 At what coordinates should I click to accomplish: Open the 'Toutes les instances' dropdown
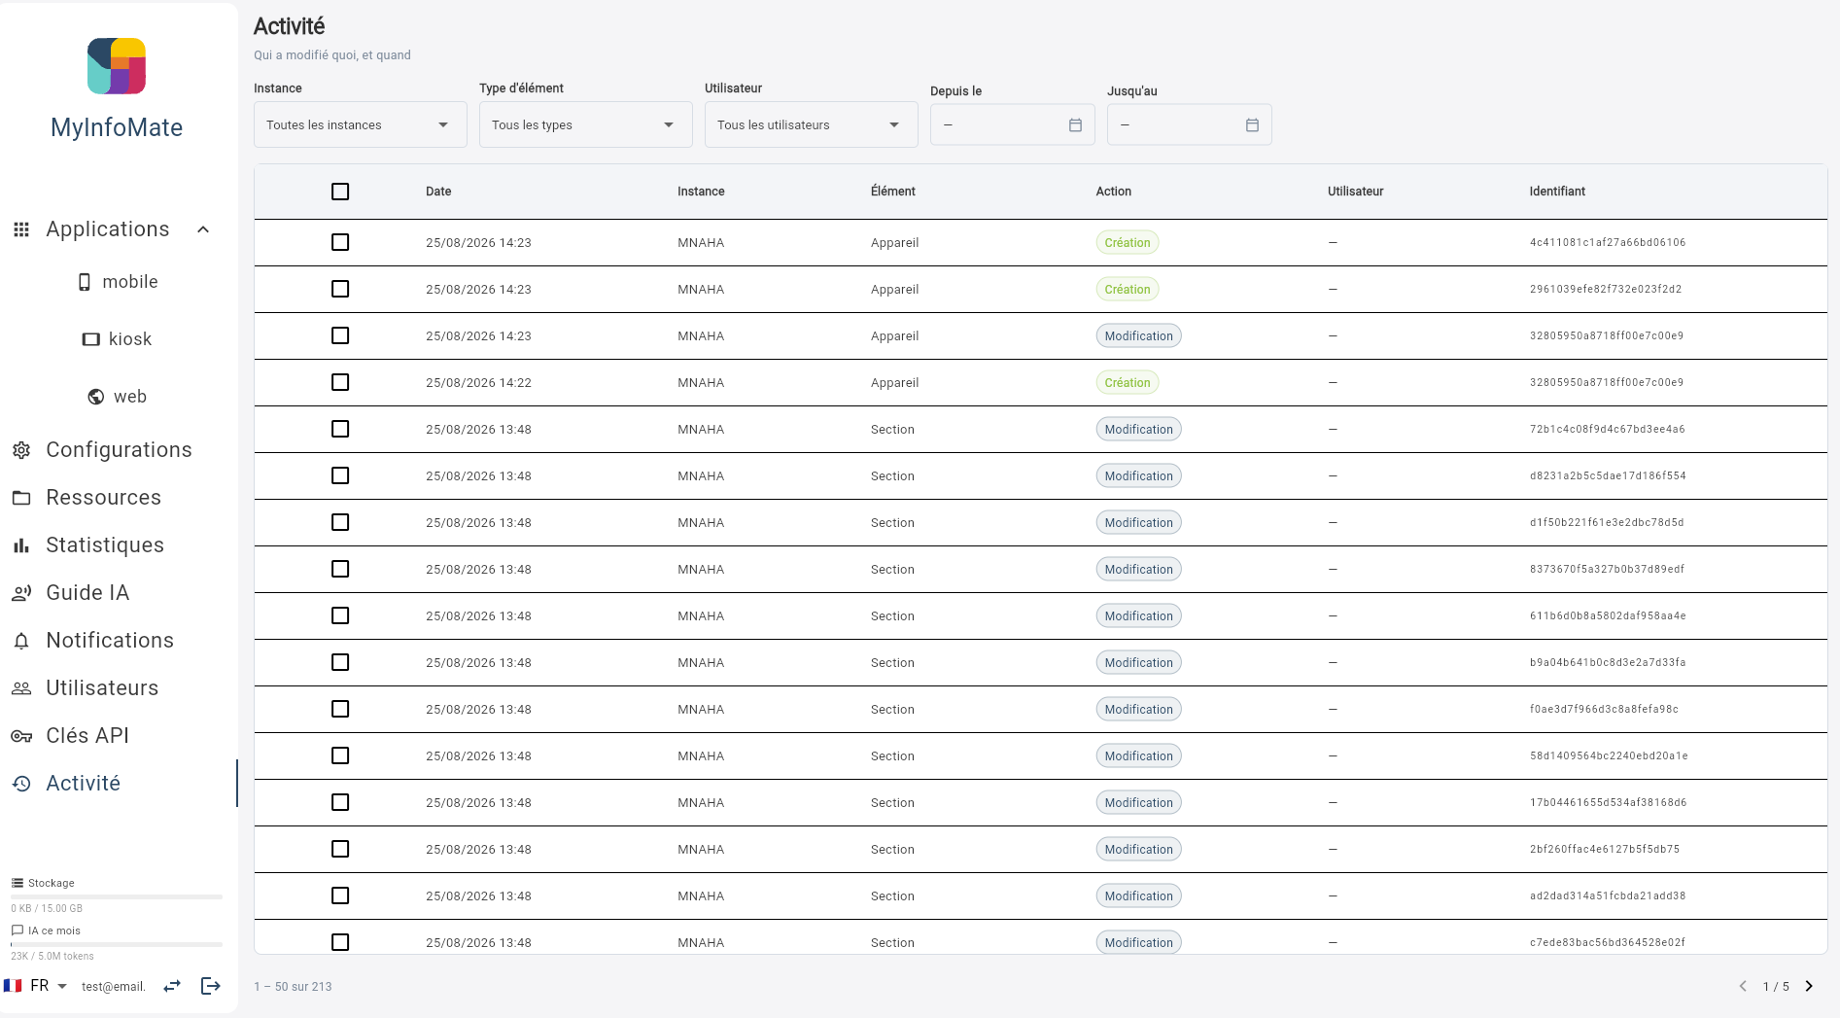point(360,124)
